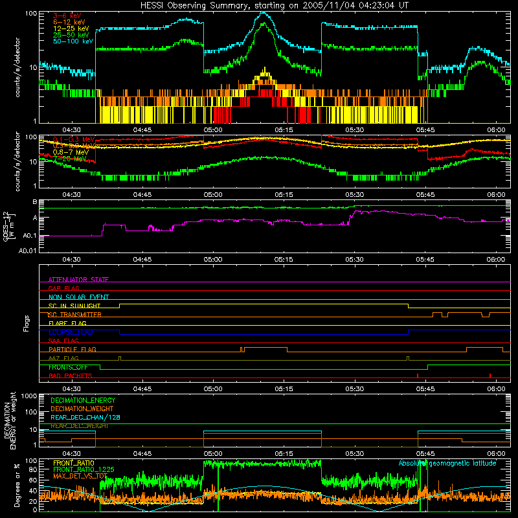Screen dimensions: 518x518
Task: Select the ECLIPSE_FLAG label
Action: (x=71, y=332)
